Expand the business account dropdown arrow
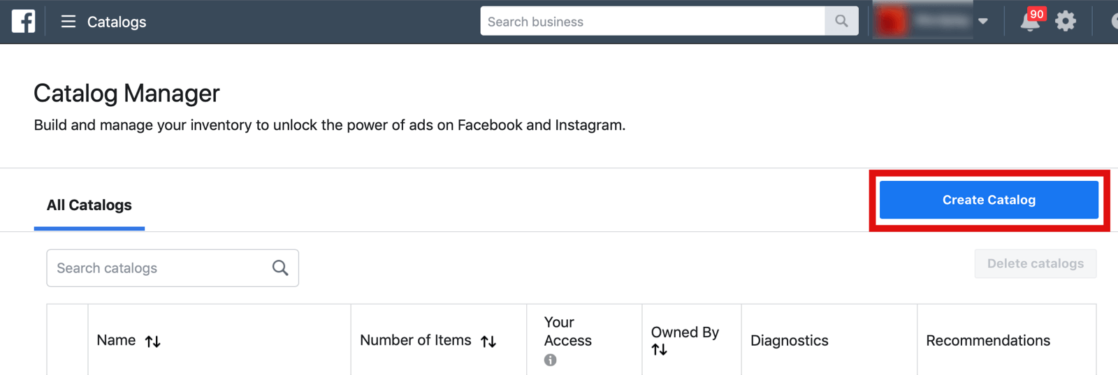 pyautogui.click(x=983, y=21)
